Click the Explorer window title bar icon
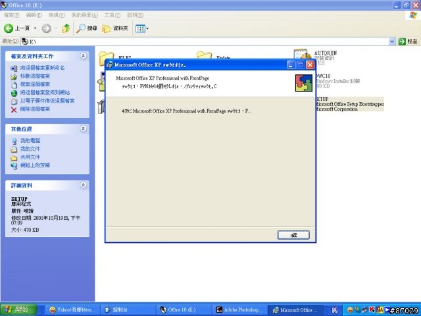421x316 pixels. point(4,5)
